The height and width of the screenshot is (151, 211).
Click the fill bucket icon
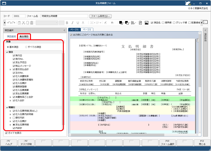point(112,23)
